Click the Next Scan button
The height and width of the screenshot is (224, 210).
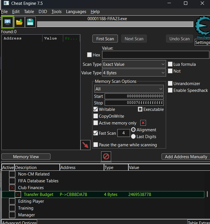(134, 39)
